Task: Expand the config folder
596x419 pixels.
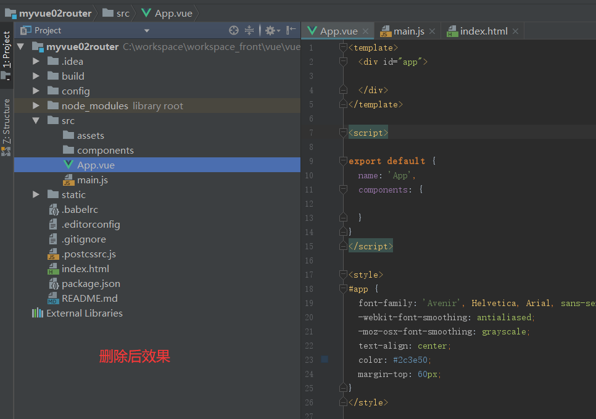Action: coord(36,91)
